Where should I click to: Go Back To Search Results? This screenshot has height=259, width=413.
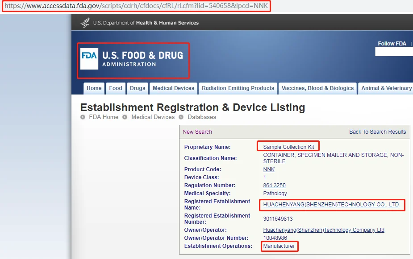377,132
